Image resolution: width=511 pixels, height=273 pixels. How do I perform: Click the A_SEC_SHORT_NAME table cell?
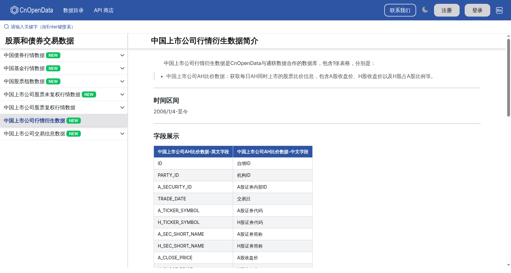coord(193,234)
